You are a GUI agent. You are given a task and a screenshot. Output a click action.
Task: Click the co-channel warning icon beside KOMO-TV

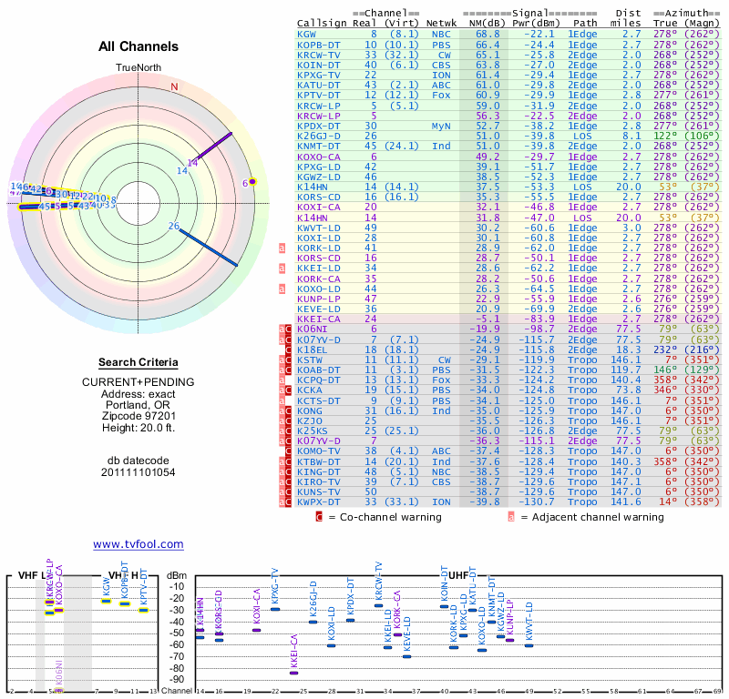tap(288, 451)
